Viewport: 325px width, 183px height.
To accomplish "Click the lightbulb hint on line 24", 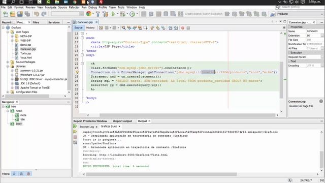I will pyautogui.click(x=77, y=72).
